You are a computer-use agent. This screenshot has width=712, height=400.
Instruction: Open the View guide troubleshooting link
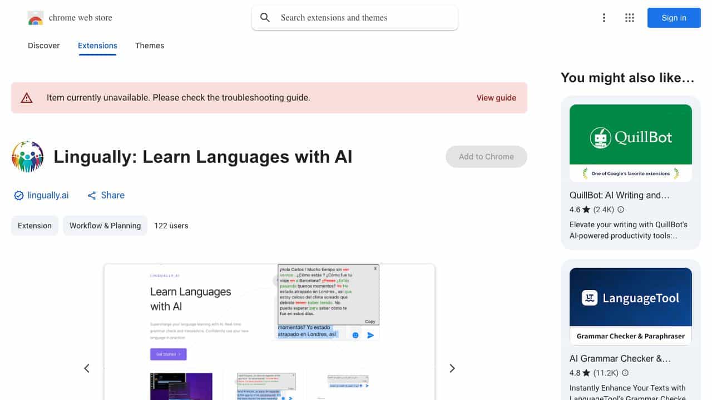[x=496, y=98]
